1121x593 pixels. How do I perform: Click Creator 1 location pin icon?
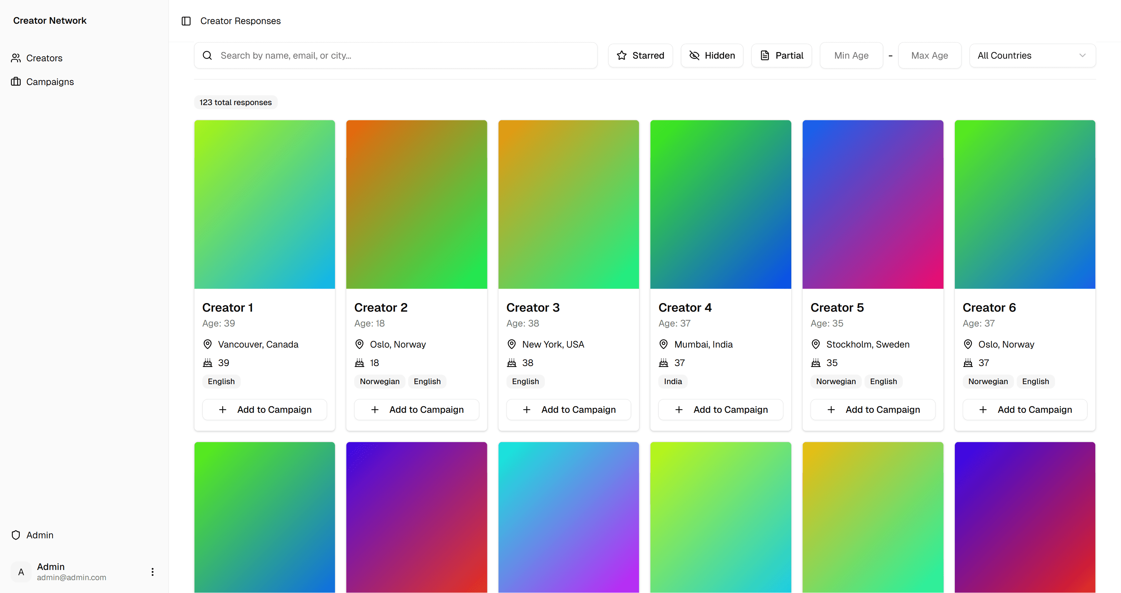(208, 344)
